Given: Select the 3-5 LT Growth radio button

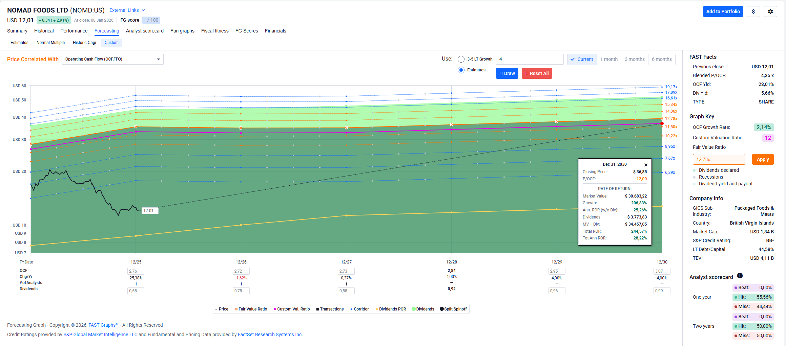Looking at the screenshot, I should pos(461,59).
